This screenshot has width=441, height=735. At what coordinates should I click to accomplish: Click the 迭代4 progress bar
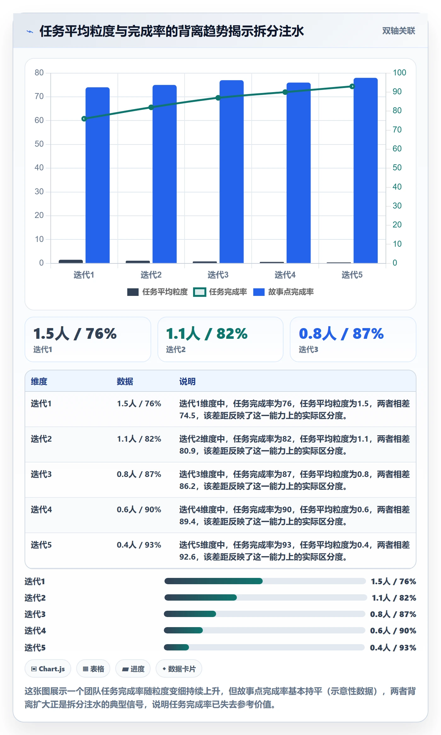point(265,630)
